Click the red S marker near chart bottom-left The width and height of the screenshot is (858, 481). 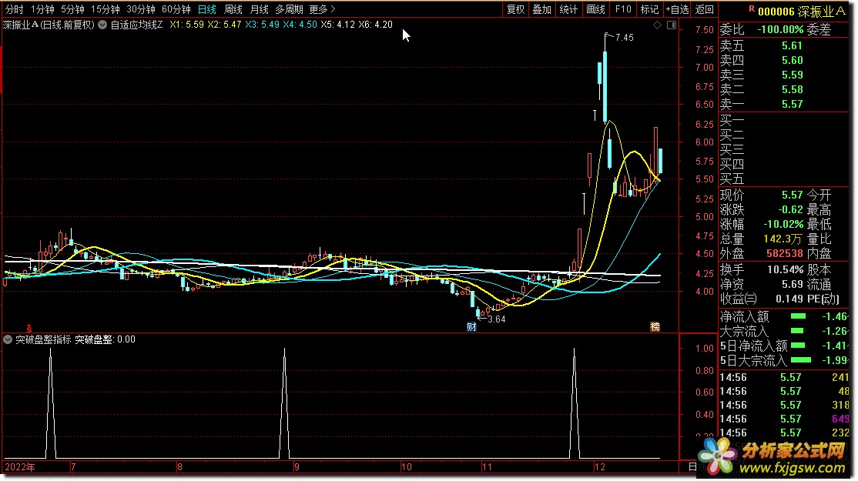point(29,329)
